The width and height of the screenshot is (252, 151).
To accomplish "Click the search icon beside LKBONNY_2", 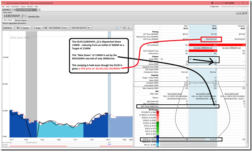I will pyautogui.click(x=25, y=16).
